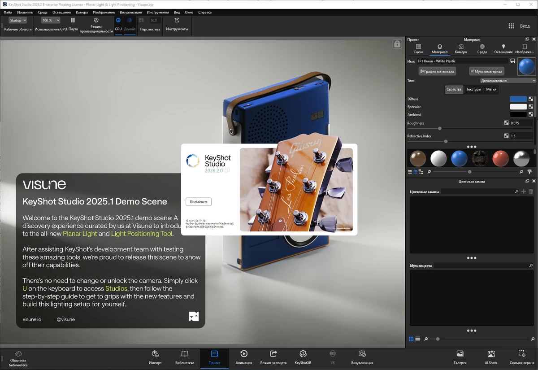Click the blue material preview sphere

(x=526, y=66)
